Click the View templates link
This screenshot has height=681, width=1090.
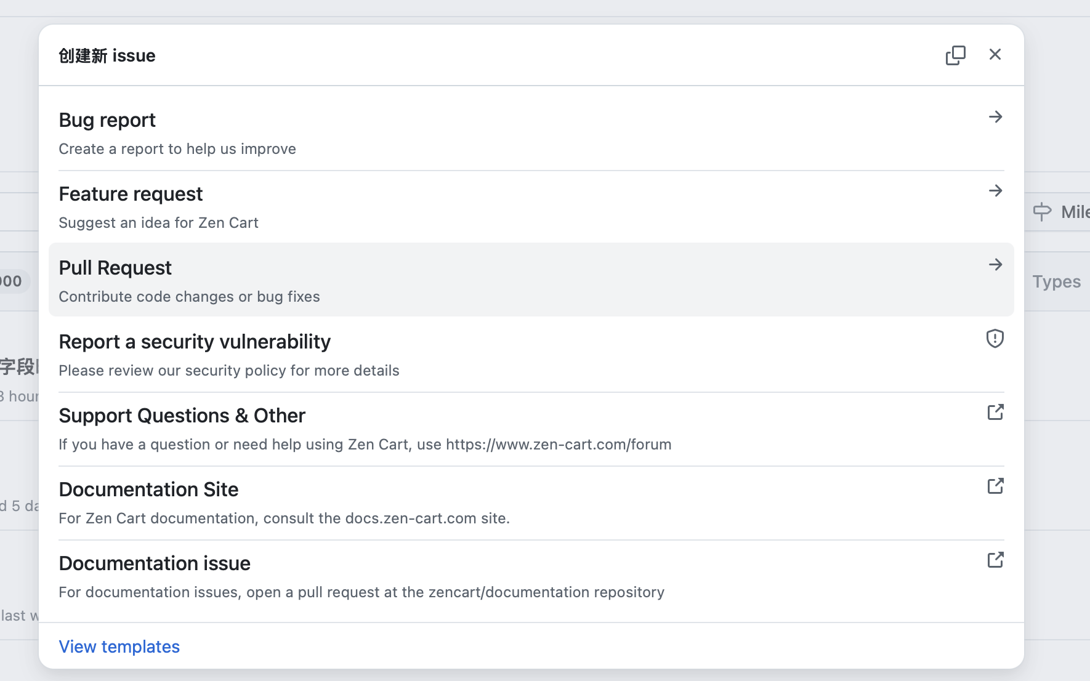tap(119, 647)
